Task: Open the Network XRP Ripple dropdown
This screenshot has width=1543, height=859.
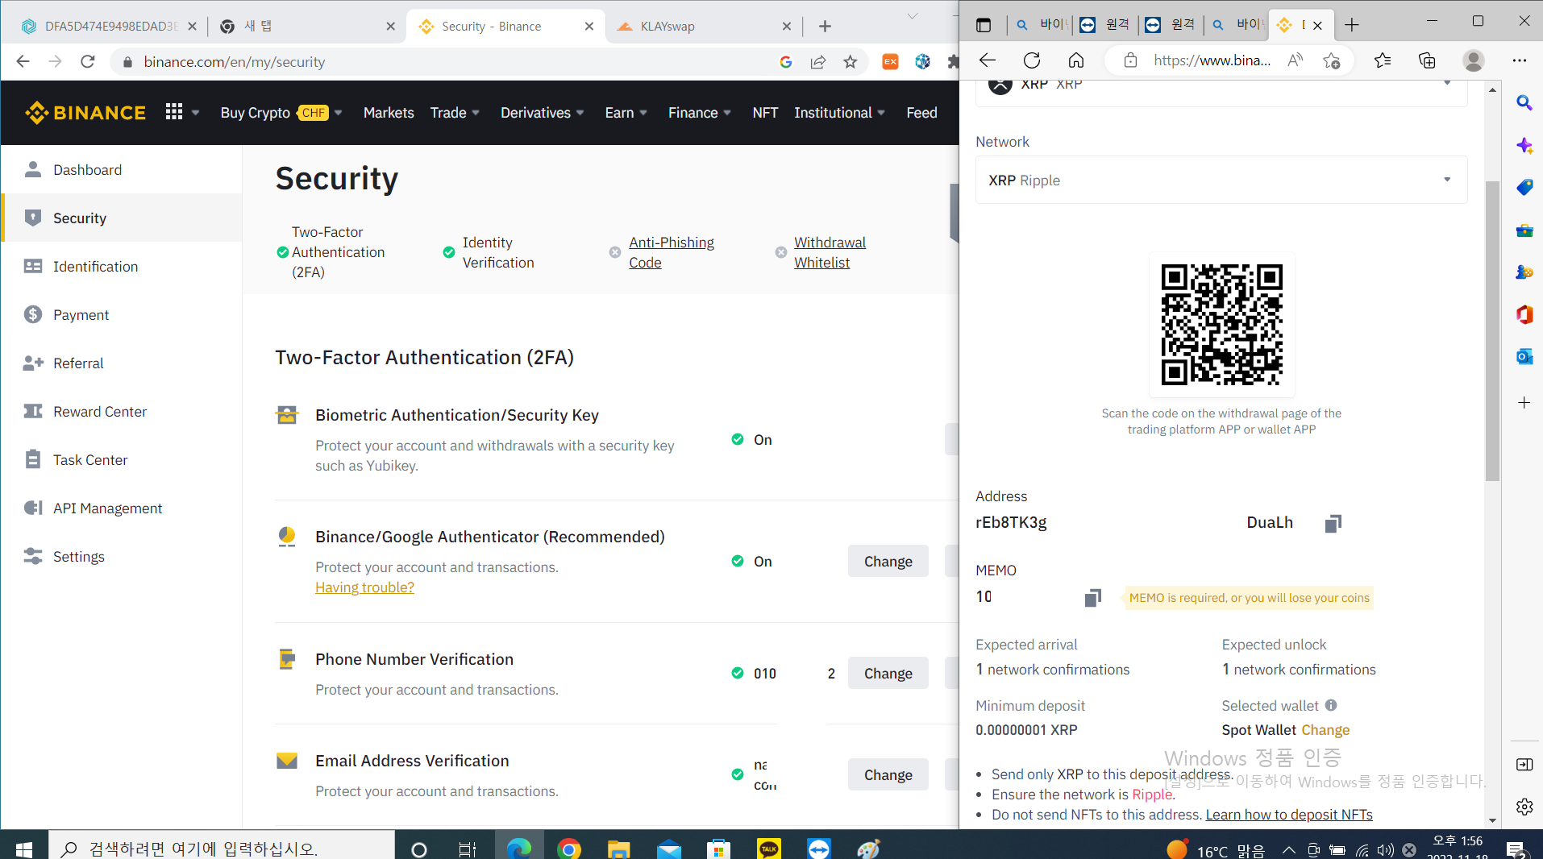Action: point(1221,180)
